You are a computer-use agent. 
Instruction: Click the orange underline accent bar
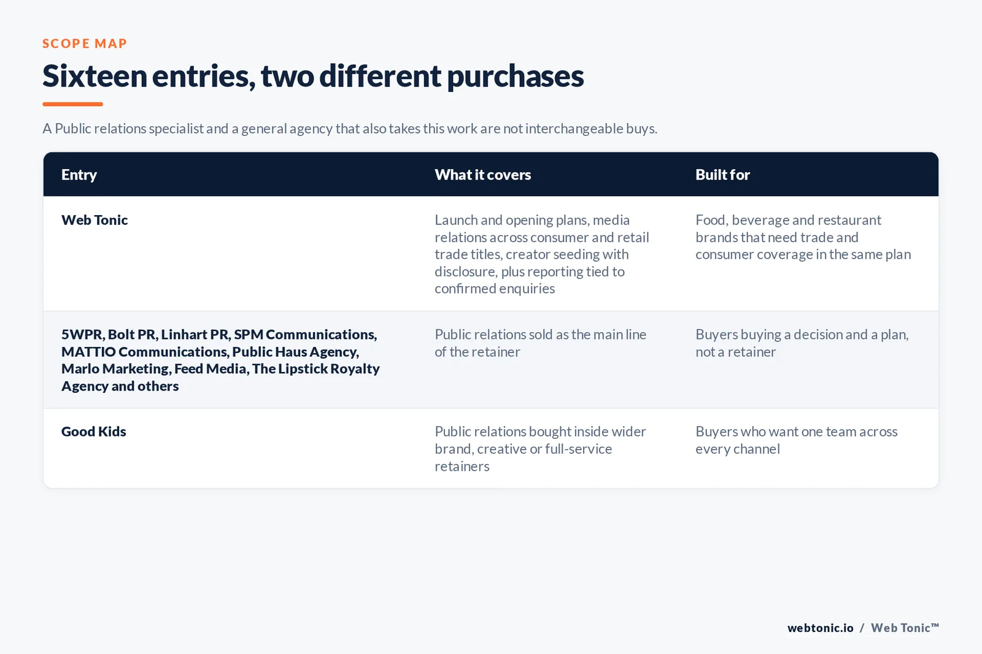click(72, 104)
